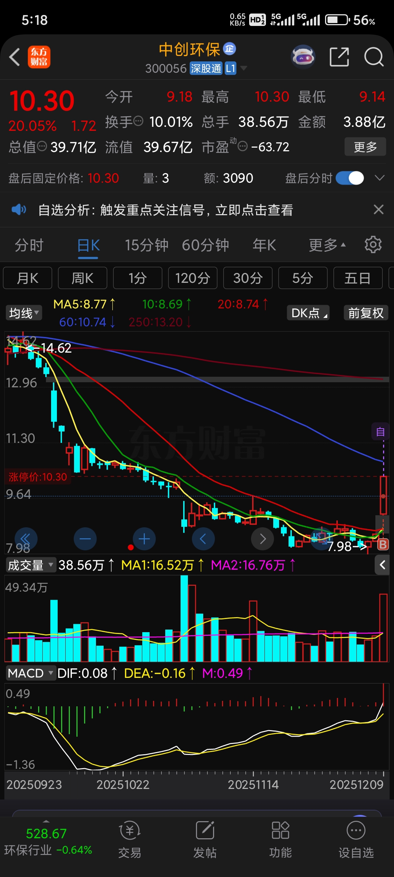Switch to 分时 tab
This screenshot has width=394, height=877.
point(29,245)
